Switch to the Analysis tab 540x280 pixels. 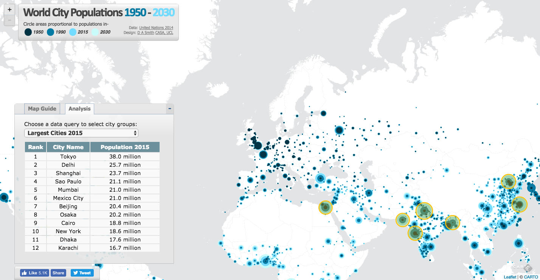coord(79,108)
